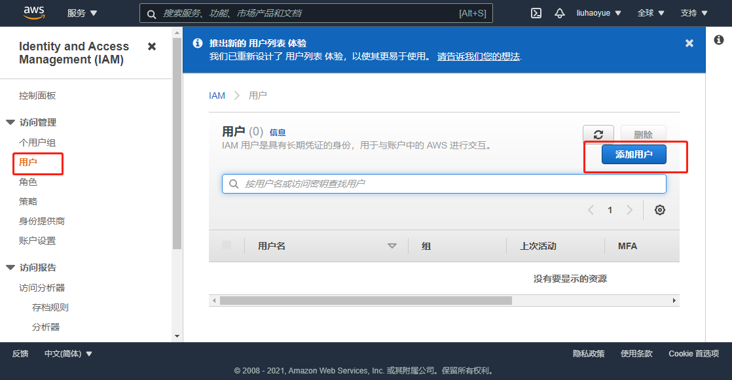
Task: Focus the top AWS services search box
Action: coord(316,13)
